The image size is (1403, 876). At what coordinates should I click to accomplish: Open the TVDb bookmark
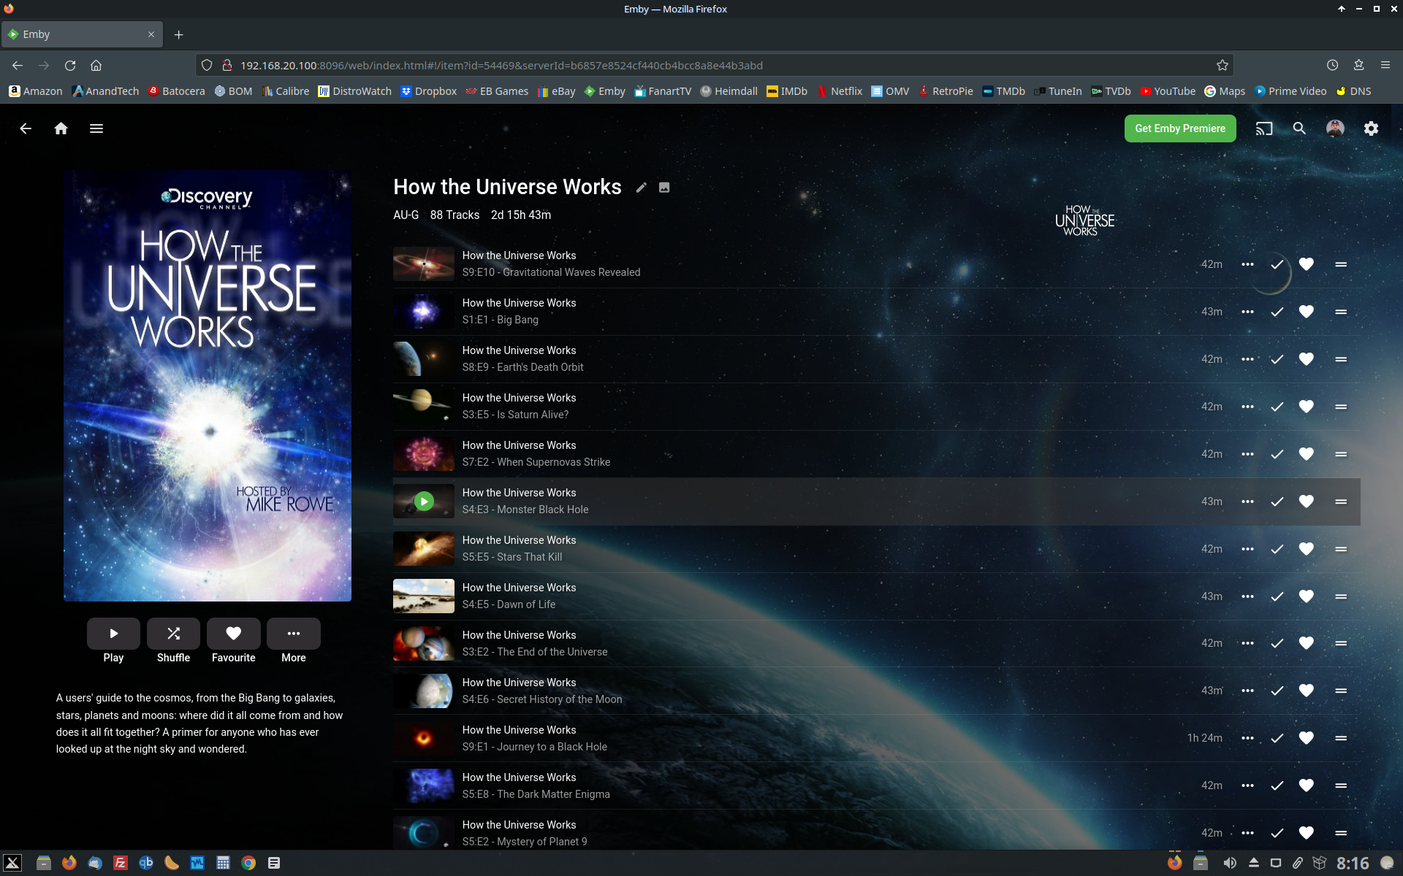click(1111, 91)
